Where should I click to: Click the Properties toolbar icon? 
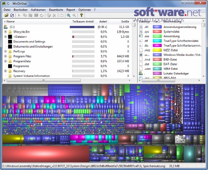[61, 15]
